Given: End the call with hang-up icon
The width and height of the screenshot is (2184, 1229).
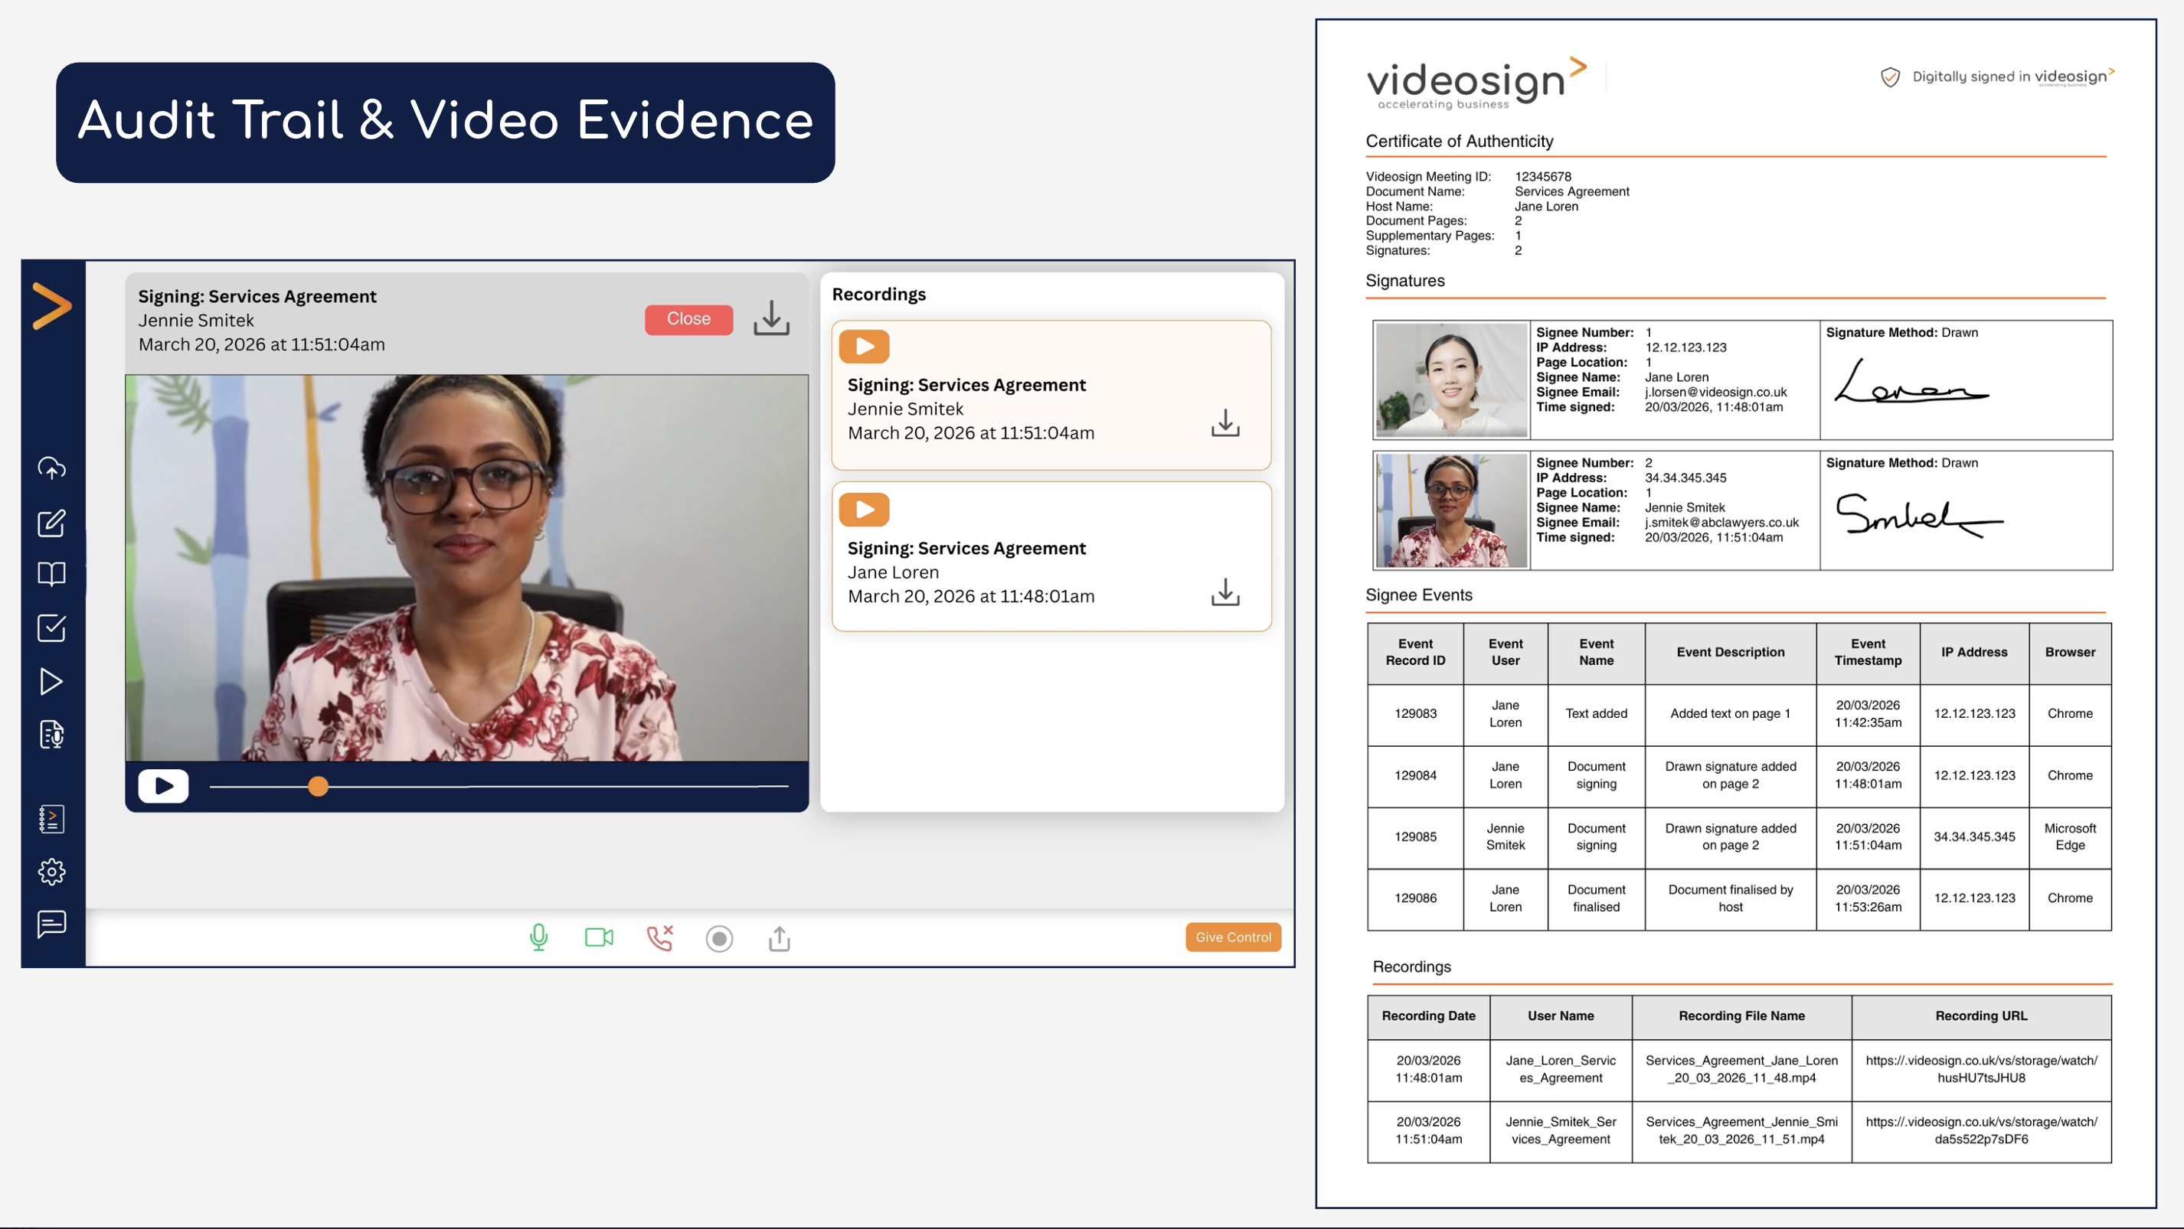Looking at the screenshot, I should click(659, 937).
